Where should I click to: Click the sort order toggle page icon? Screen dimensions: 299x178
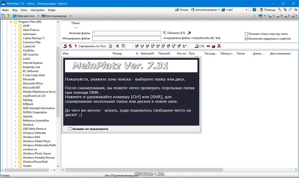click(110, 46)
